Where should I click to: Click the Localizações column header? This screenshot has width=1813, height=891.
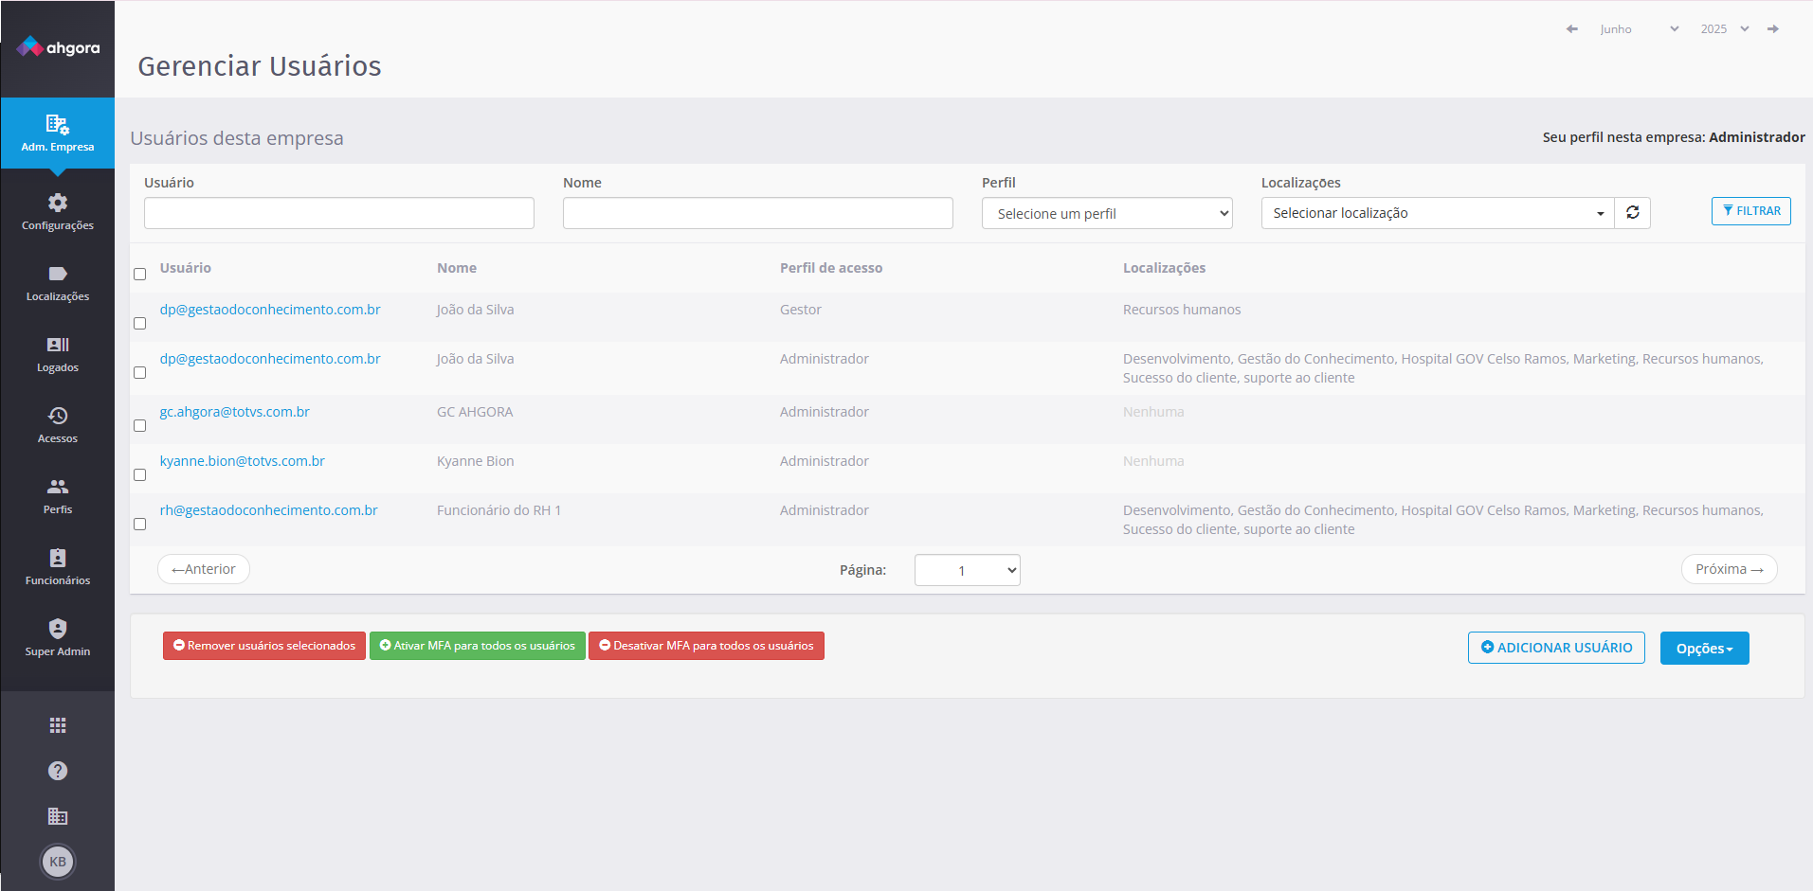click(1165, 268)
